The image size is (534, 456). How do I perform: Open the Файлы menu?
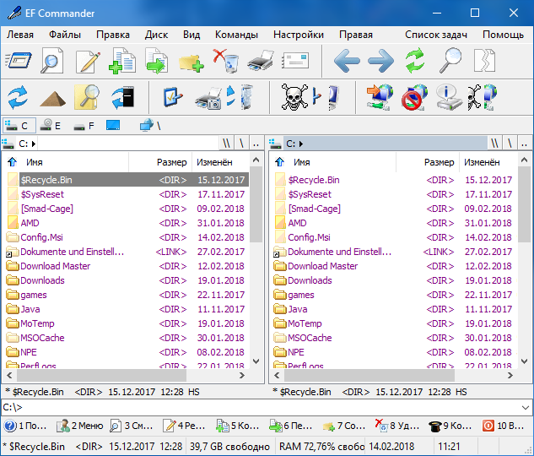coord(65,35)
